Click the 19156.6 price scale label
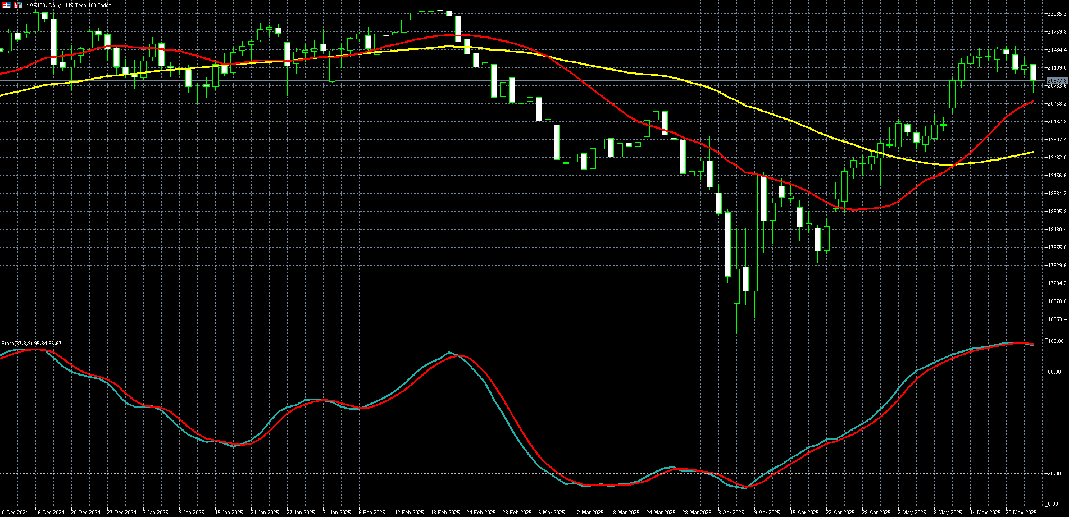This screenshot has height=517, width=1069. pos(1057,176)
